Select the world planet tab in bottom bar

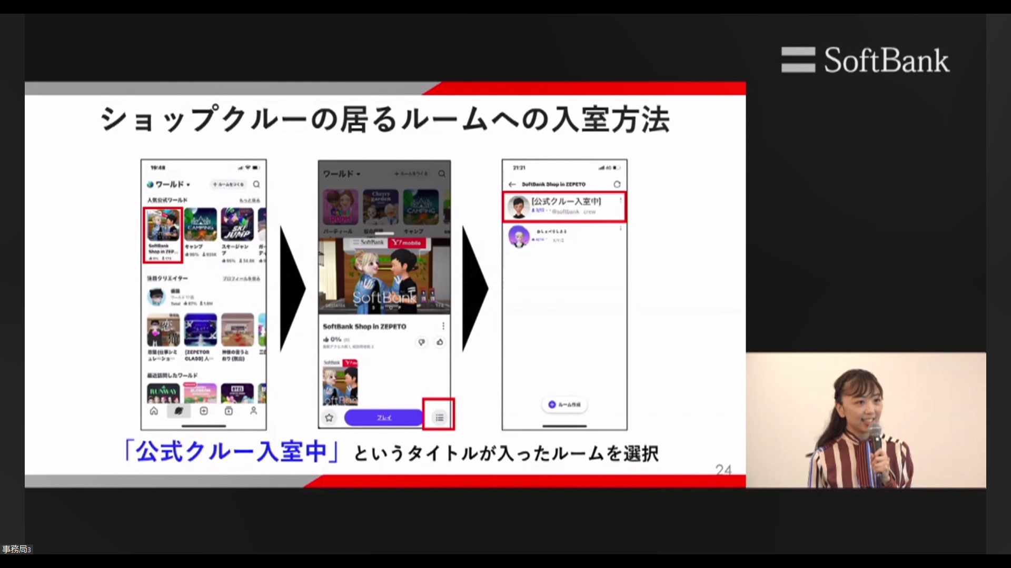coord(179,411)
